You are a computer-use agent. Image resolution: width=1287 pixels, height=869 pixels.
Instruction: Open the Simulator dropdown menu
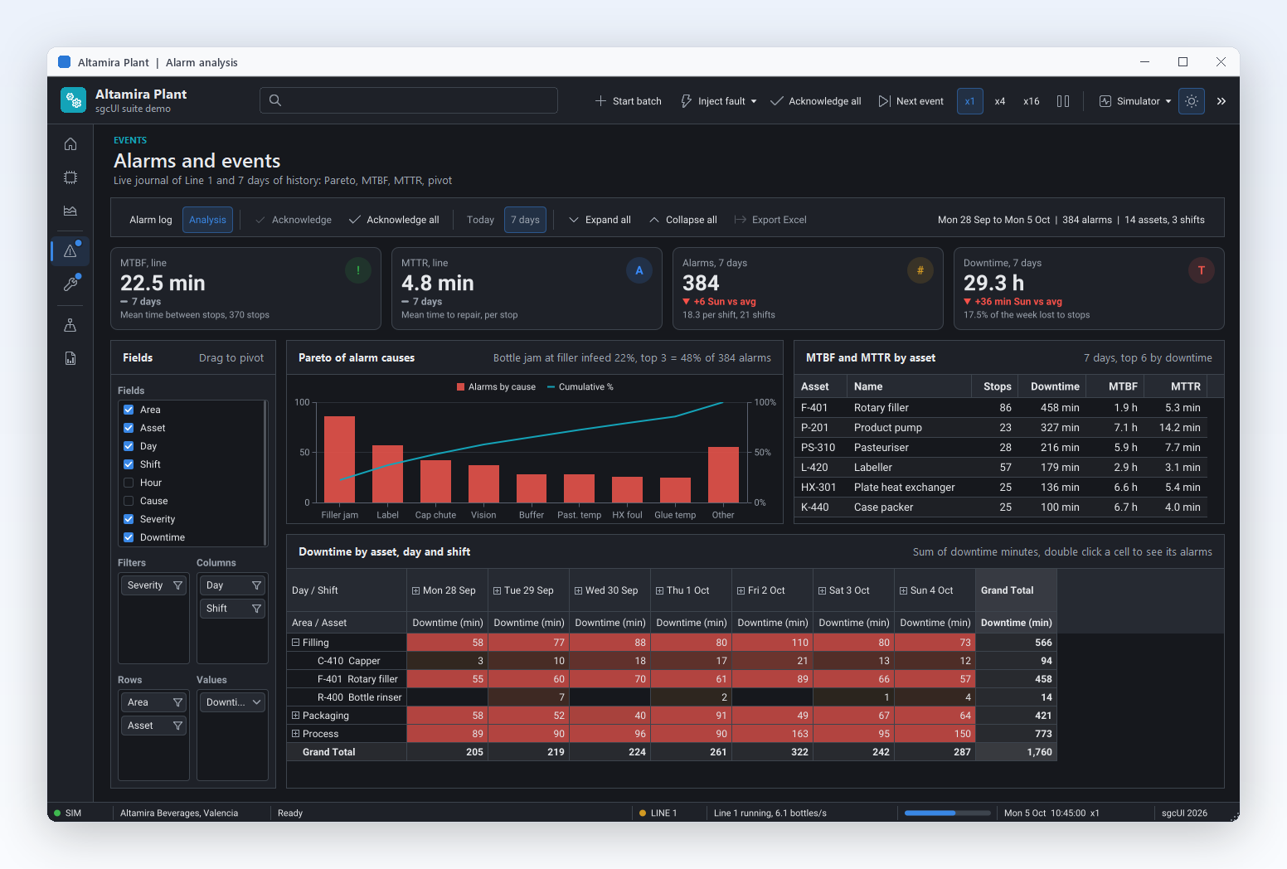[x=1135, y=101]
